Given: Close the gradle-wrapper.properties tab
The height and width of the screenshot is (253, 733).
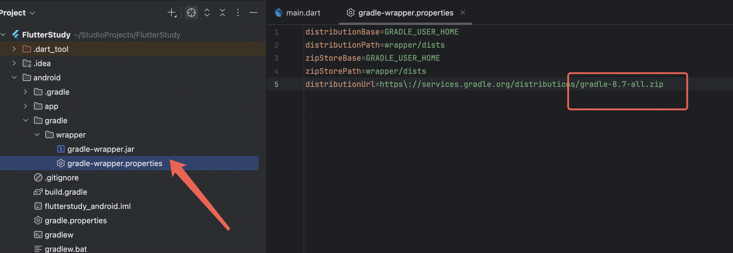Looking at the screenshot, I should [463, 13].
